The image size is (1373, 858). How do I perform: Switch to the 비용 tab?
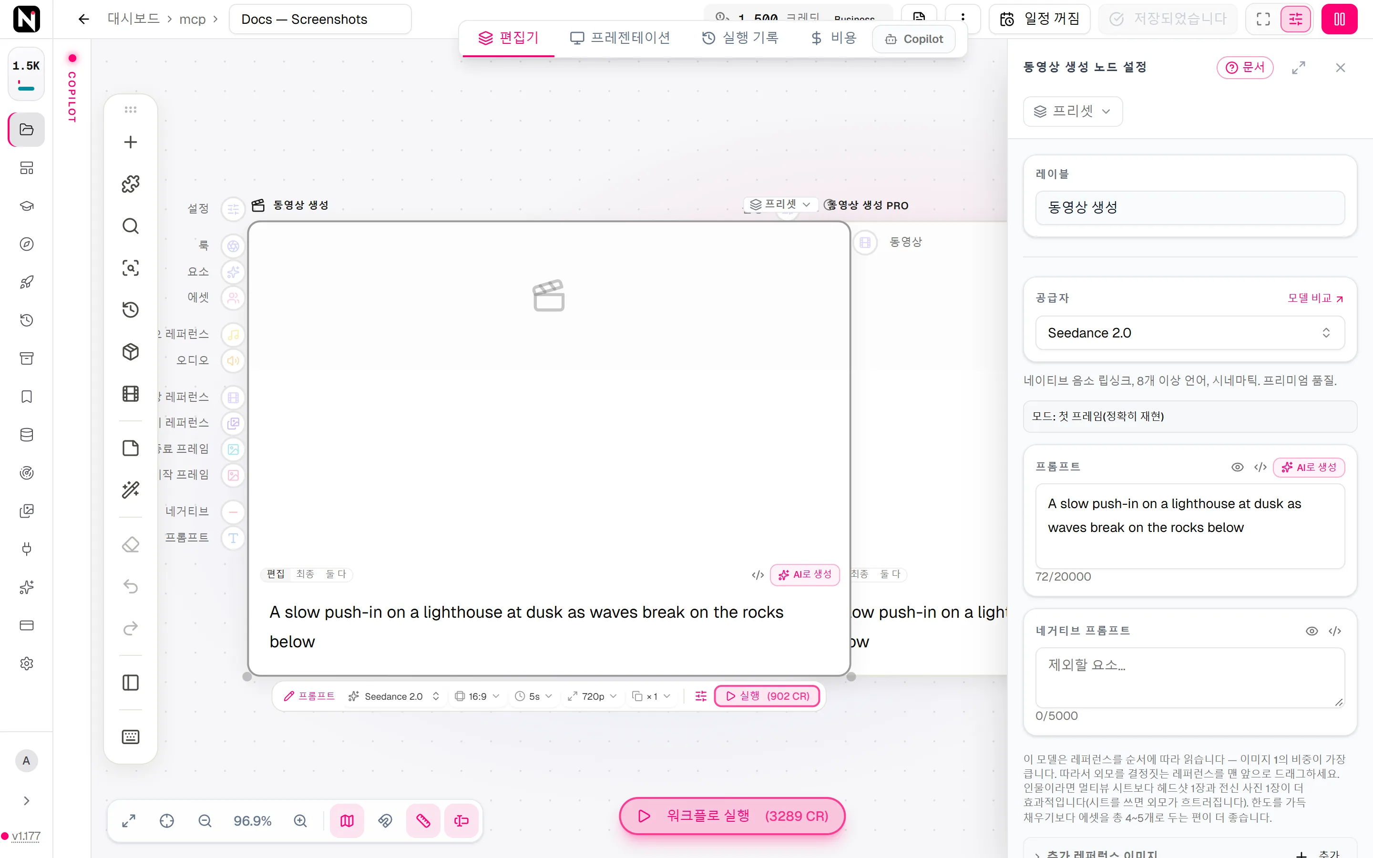(833, 38)
